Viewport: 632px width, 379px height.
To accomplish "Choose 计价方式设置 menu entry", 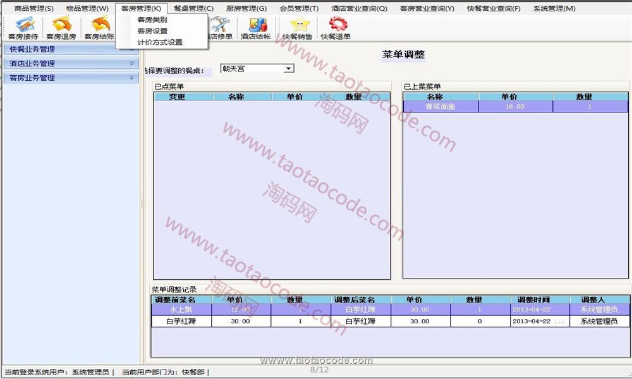I will point(160,42).
